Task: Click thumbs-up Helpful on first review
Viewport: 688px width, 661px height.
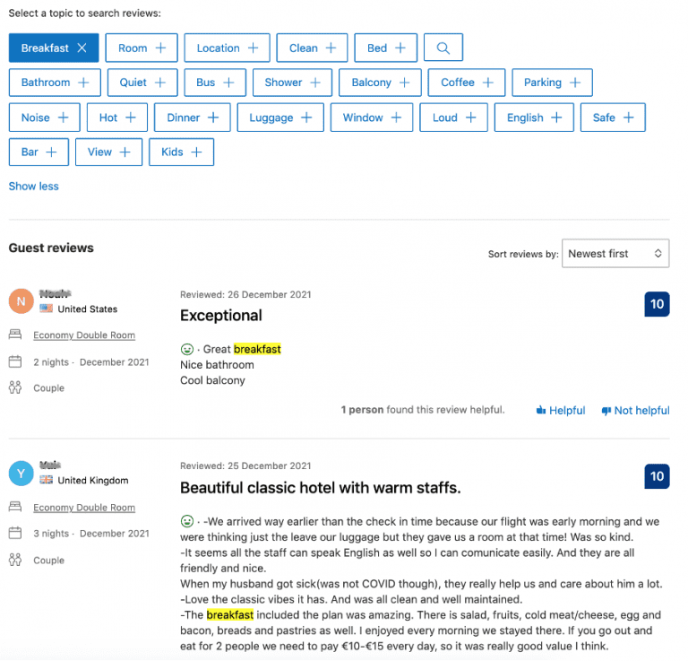Action: tap(561, 410)
